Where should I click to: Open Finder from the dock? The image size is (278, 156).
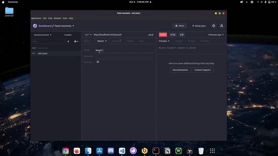tap(88, 151)
